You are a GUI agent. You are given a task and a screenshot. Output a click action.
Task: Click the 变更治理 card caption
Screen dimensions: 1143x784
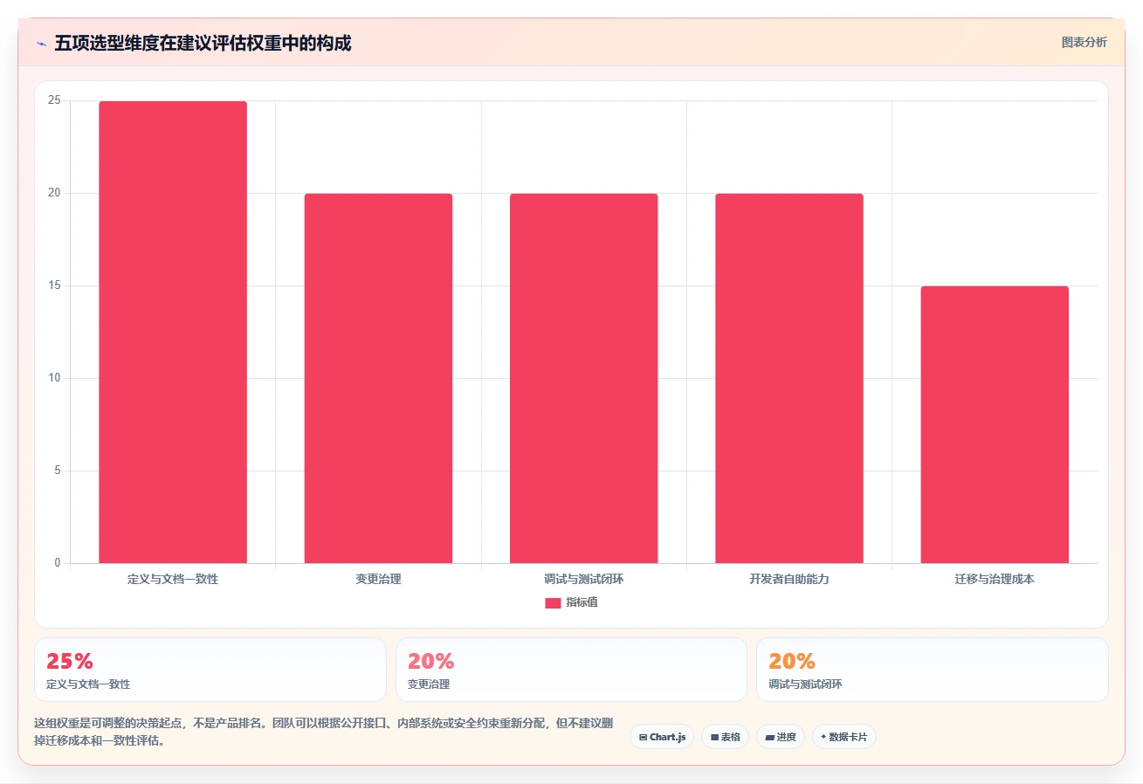[x=429, y=684]
